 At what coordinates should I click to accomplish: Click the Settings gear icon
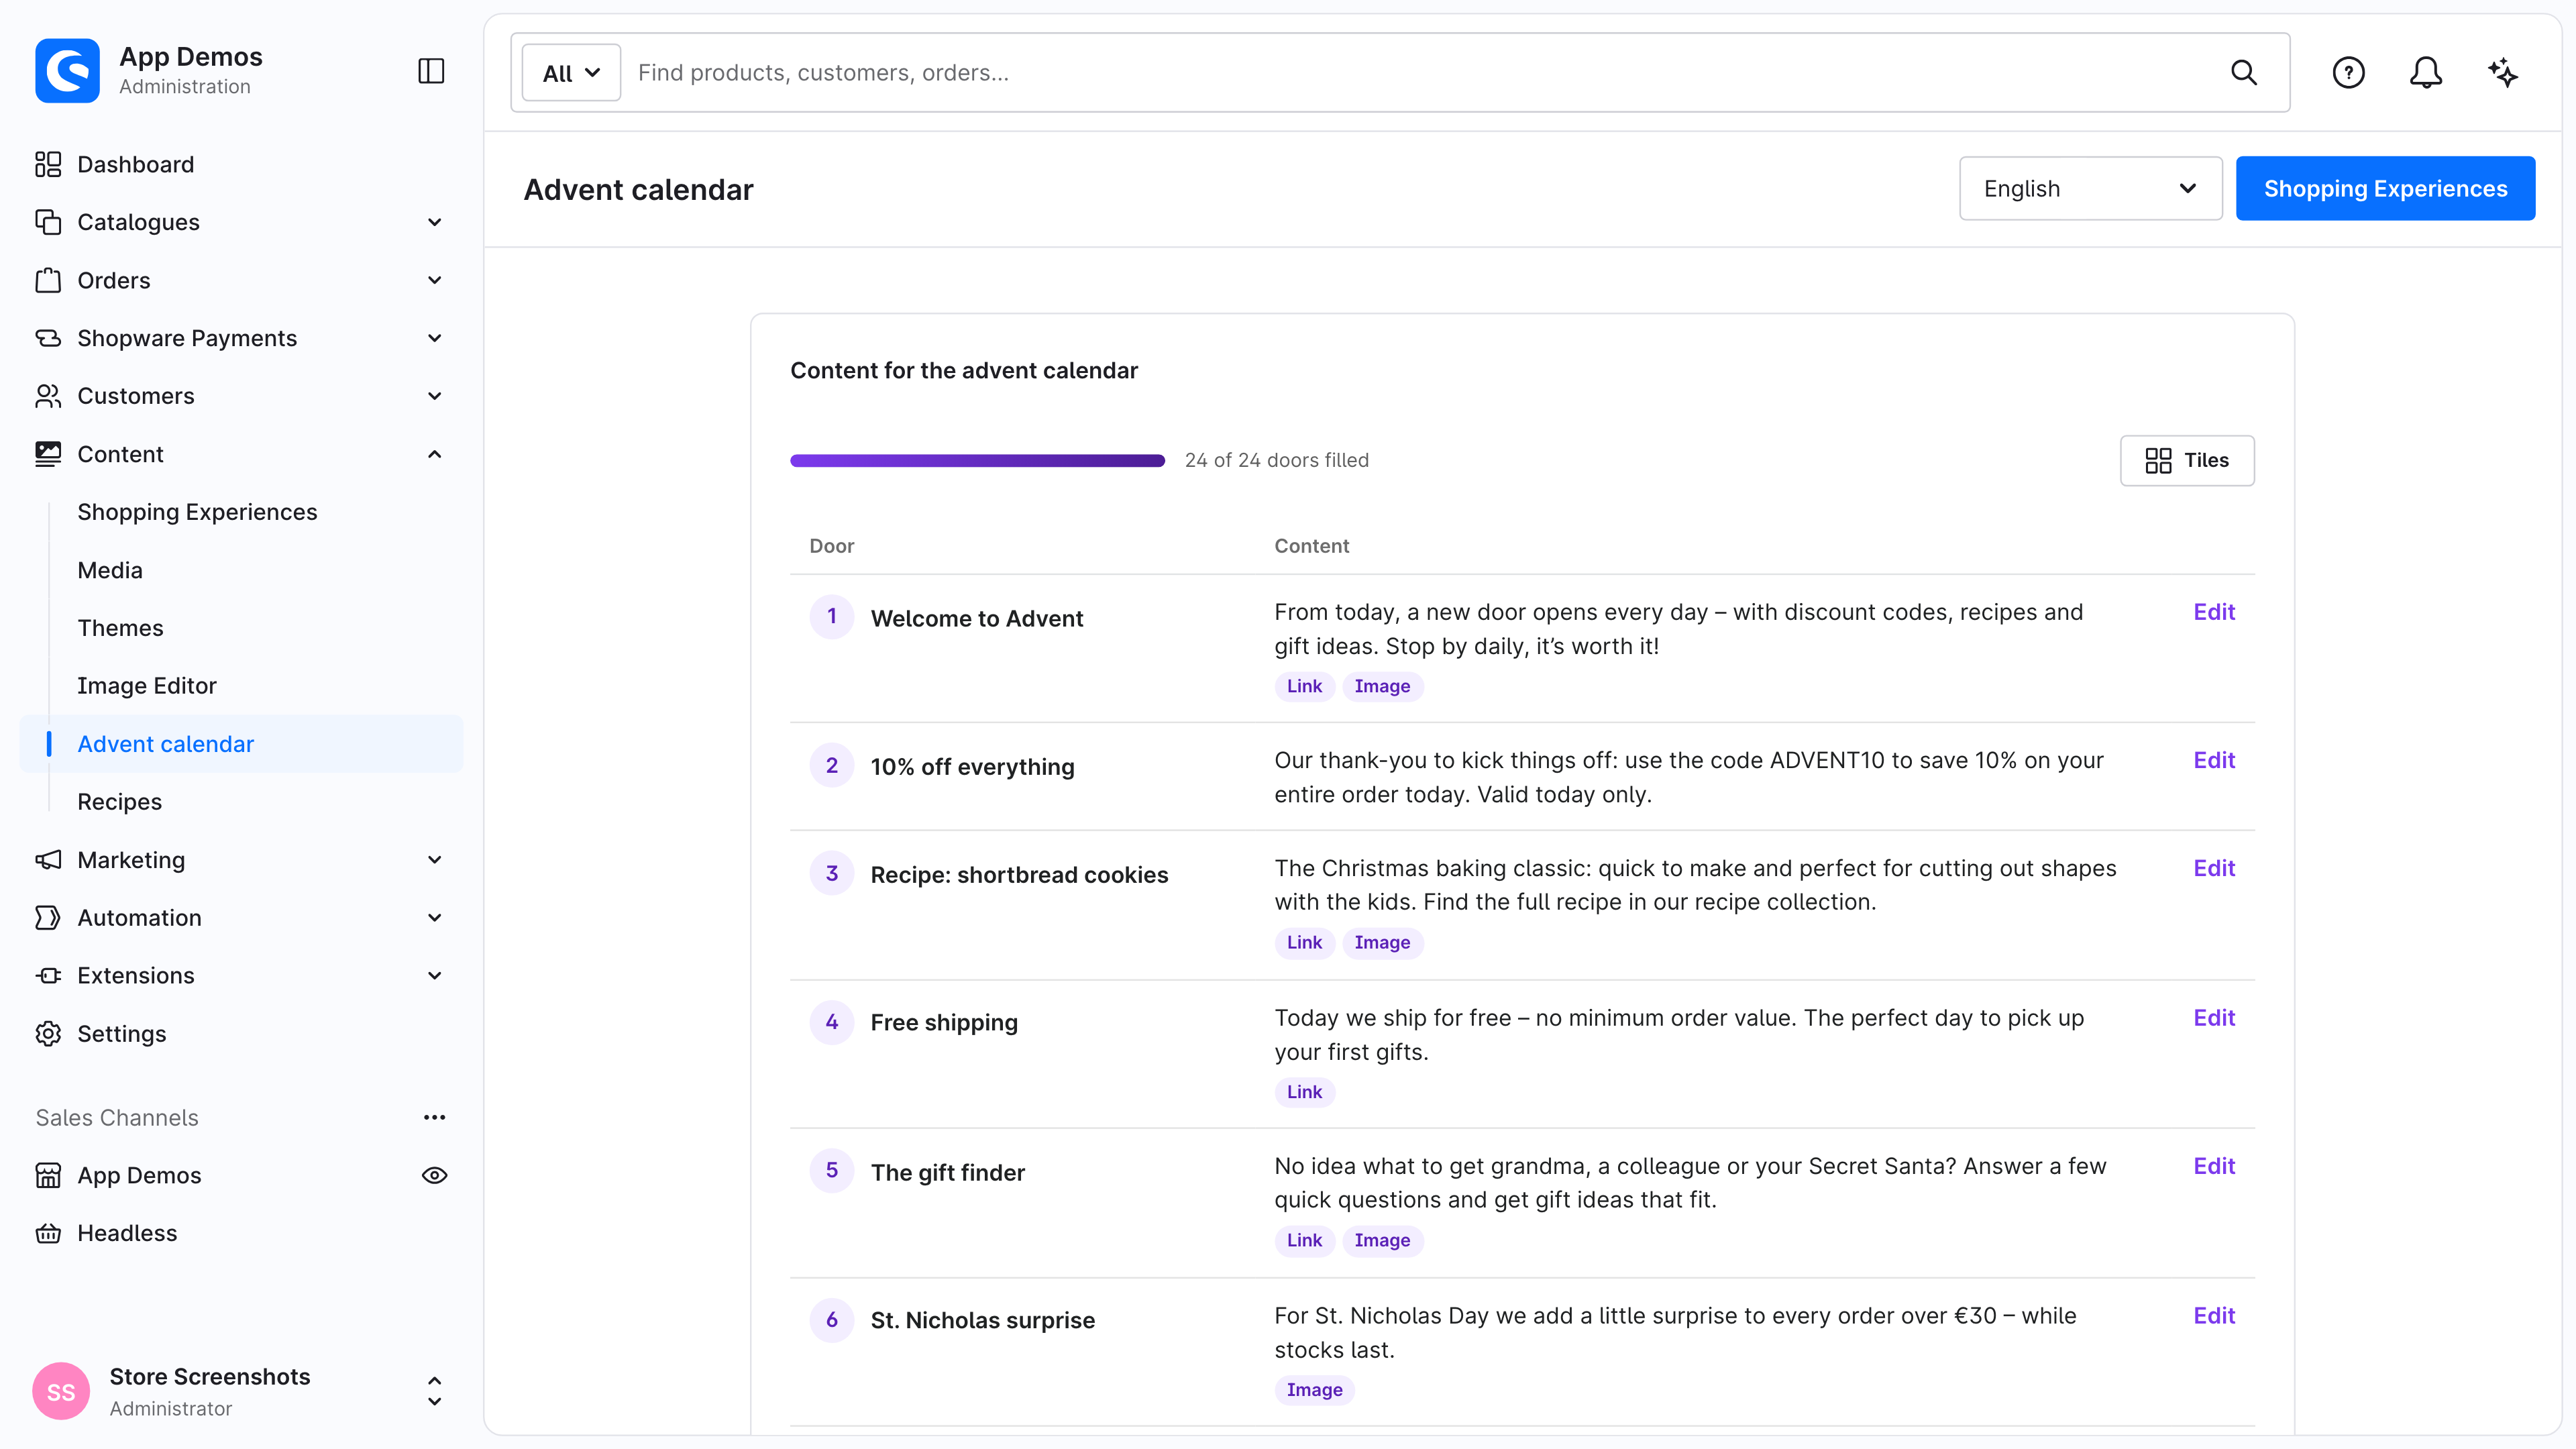pos(48,1033)
